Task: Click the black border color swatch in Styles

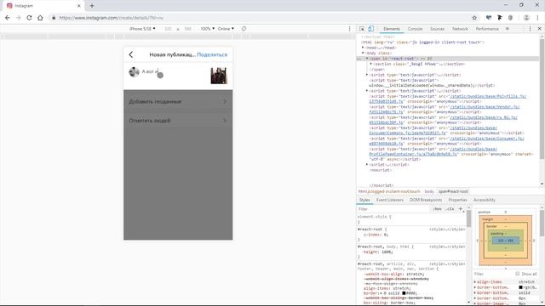Action: coord(404,293)
